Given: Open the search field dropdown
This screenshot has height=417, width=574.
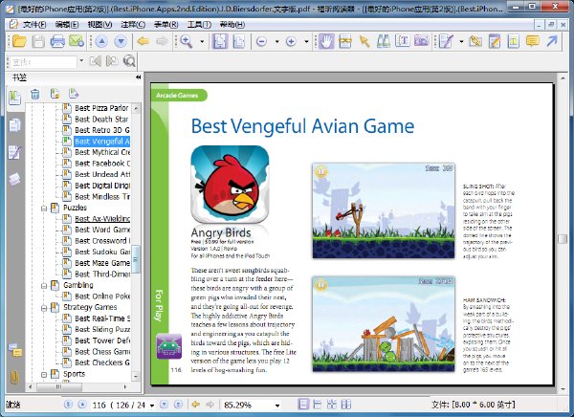Looking at the screenshot, I should coord(81,61).
